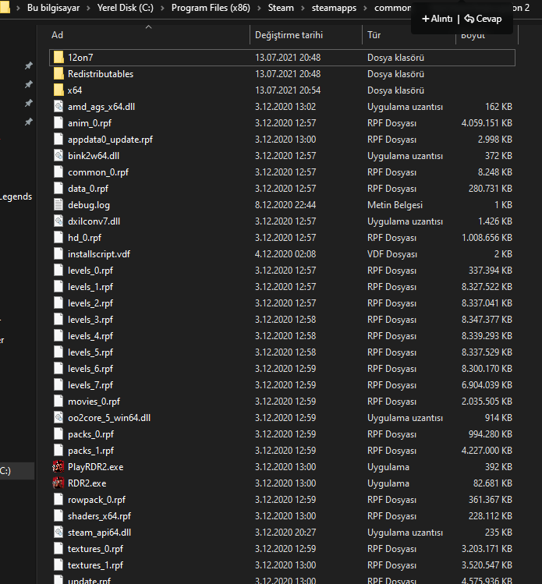Click the 4.059.151 KB size value
The image size is (542, 584).
tap(487, 123)
